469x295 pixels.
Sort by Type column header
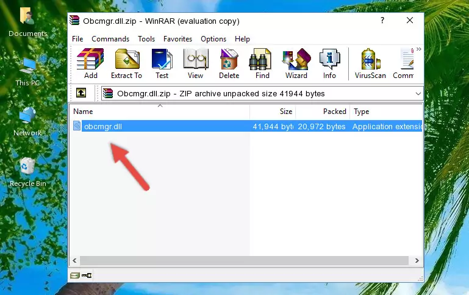pos(386,112)
